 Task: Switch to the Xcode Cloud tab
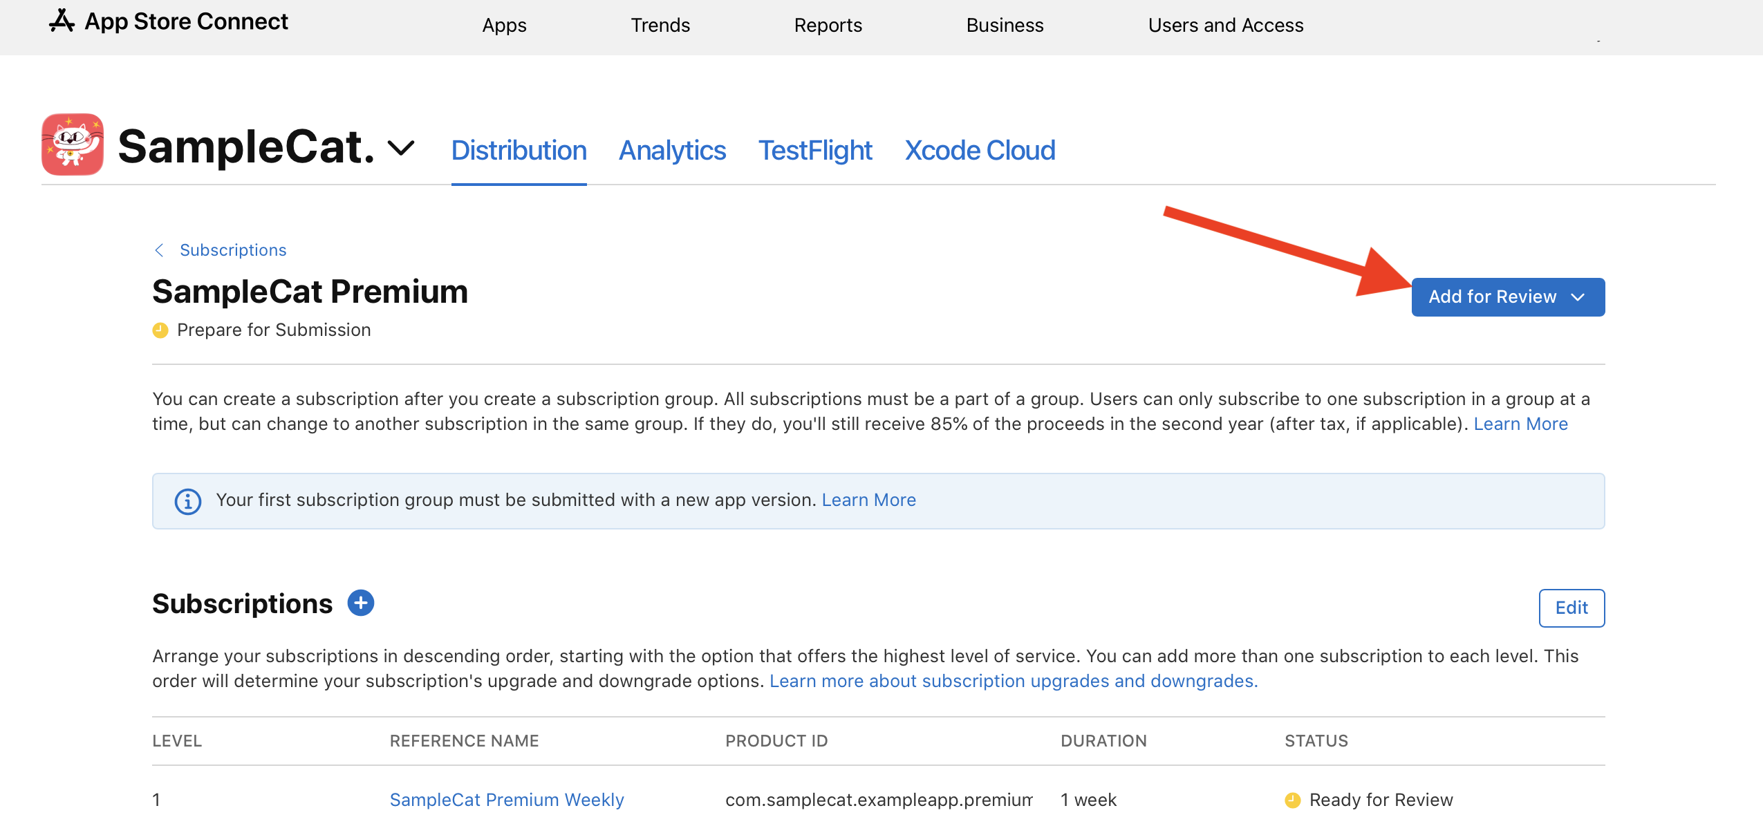coord(980,151)
